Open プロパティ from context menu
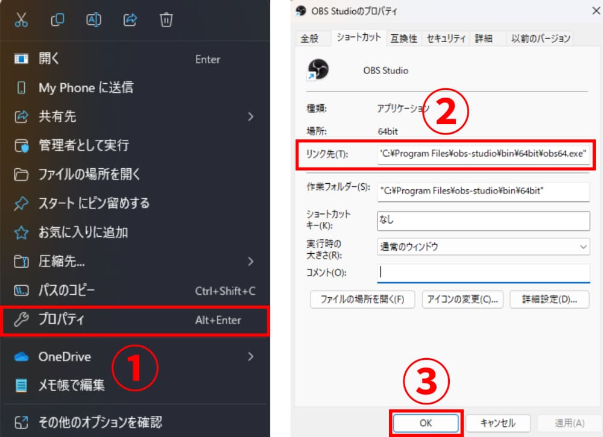This screenshot has width=603, height=437. pyautogui.click(x=134, y=320)
